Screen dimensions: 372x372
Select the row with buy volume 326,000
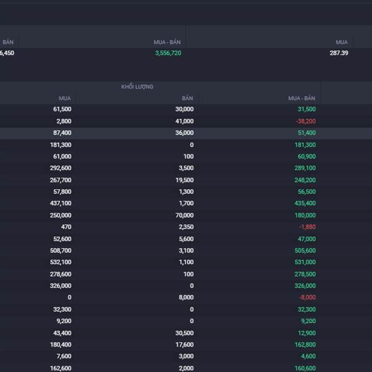186,286
